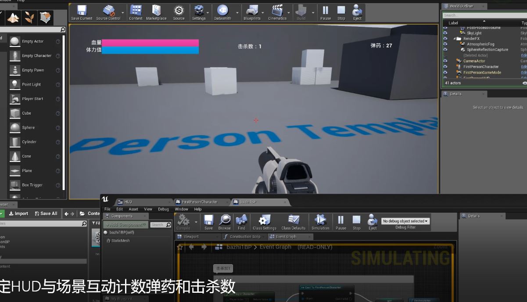This screenshot has height=302, width=527.
Task: Eject from the player in main toolbar
Action: coord(357,12)
